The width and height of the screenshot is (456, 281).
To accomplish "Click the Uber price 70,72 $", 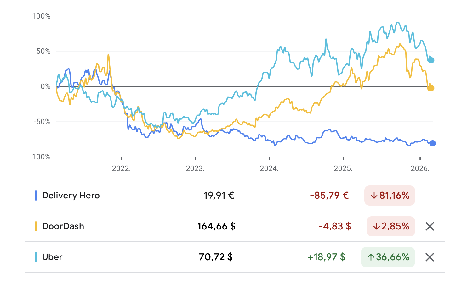I will pyautogui.click(x=216, y=257).
